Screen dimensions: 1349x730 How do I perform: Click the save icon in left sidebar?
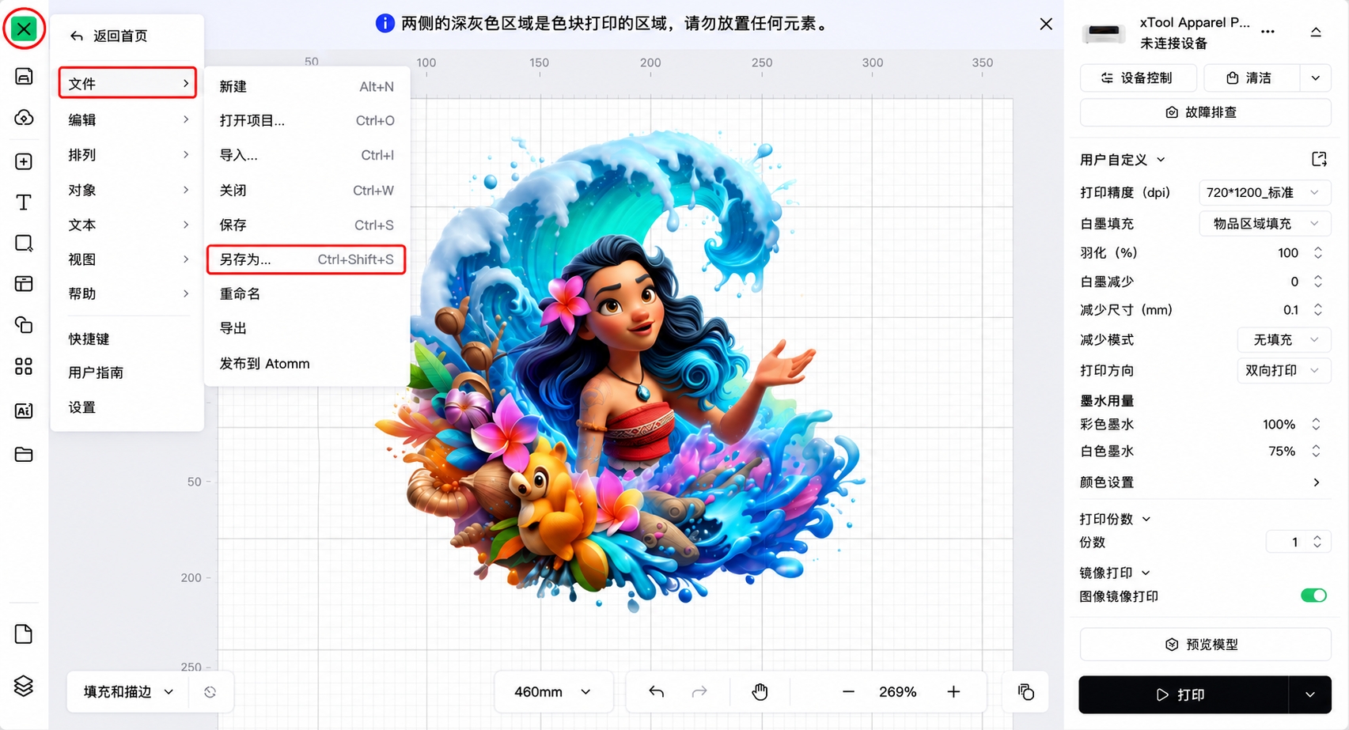pos(24,76)
